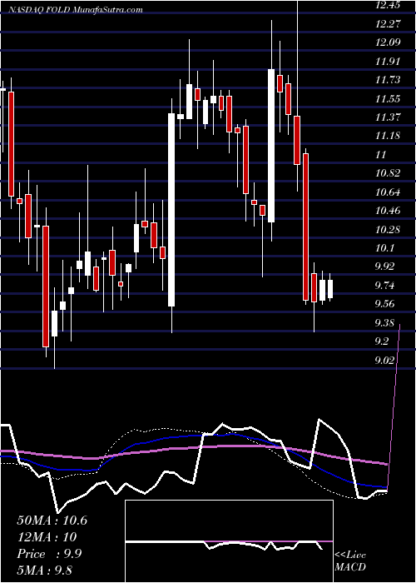Click the 50MA : 10.6 readout
The image size is (416, 583).
(52, 521)
